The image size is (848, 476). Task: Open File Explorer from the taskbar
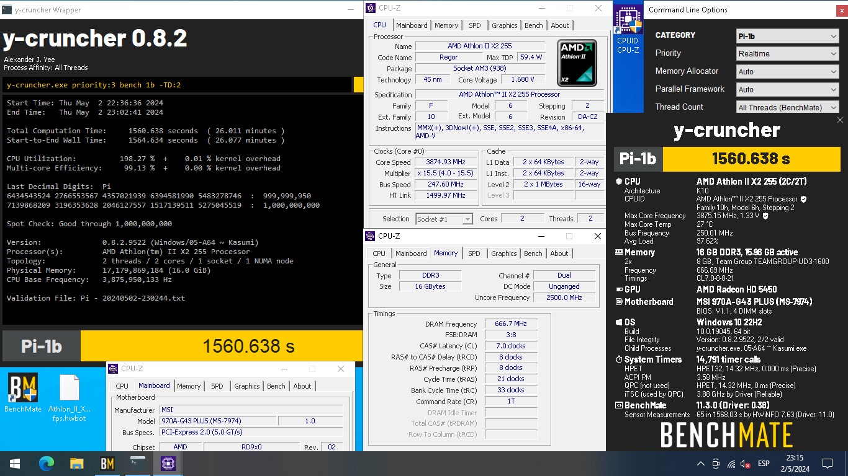tap(76, 463)
